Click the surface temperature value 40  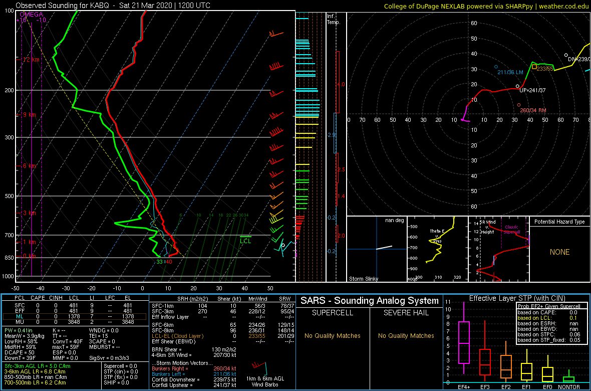tap(169, 262)
